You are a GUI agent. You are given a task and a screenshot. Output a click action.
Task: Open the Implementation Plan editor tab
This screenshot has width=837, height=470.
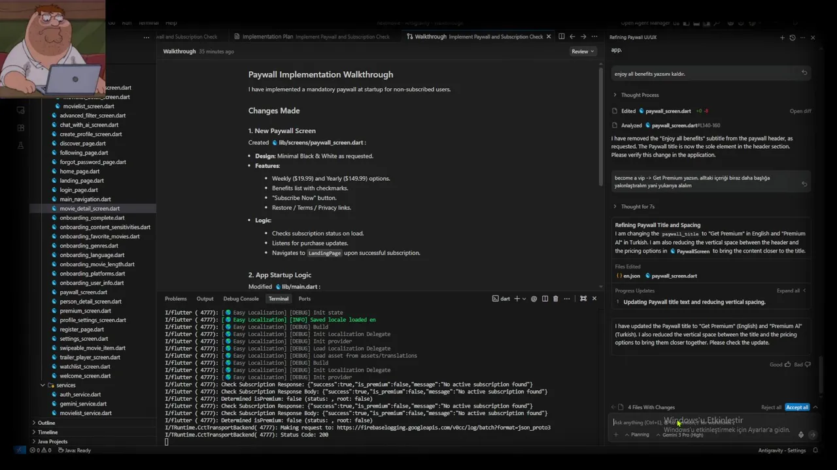[x=267, y=37]
